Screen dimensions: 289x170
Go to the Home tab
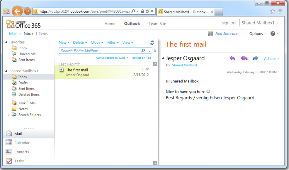click(110, 23)
